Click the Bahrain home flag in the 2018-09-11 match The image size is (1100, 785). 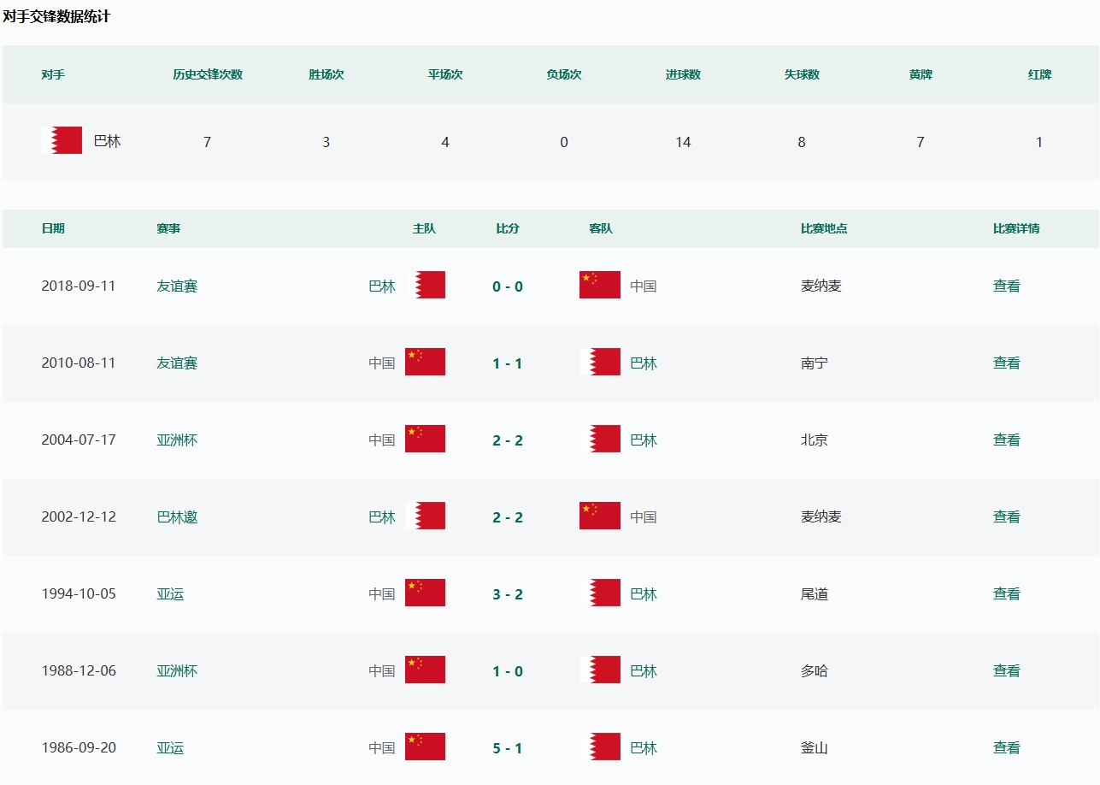tap(426, 285)
